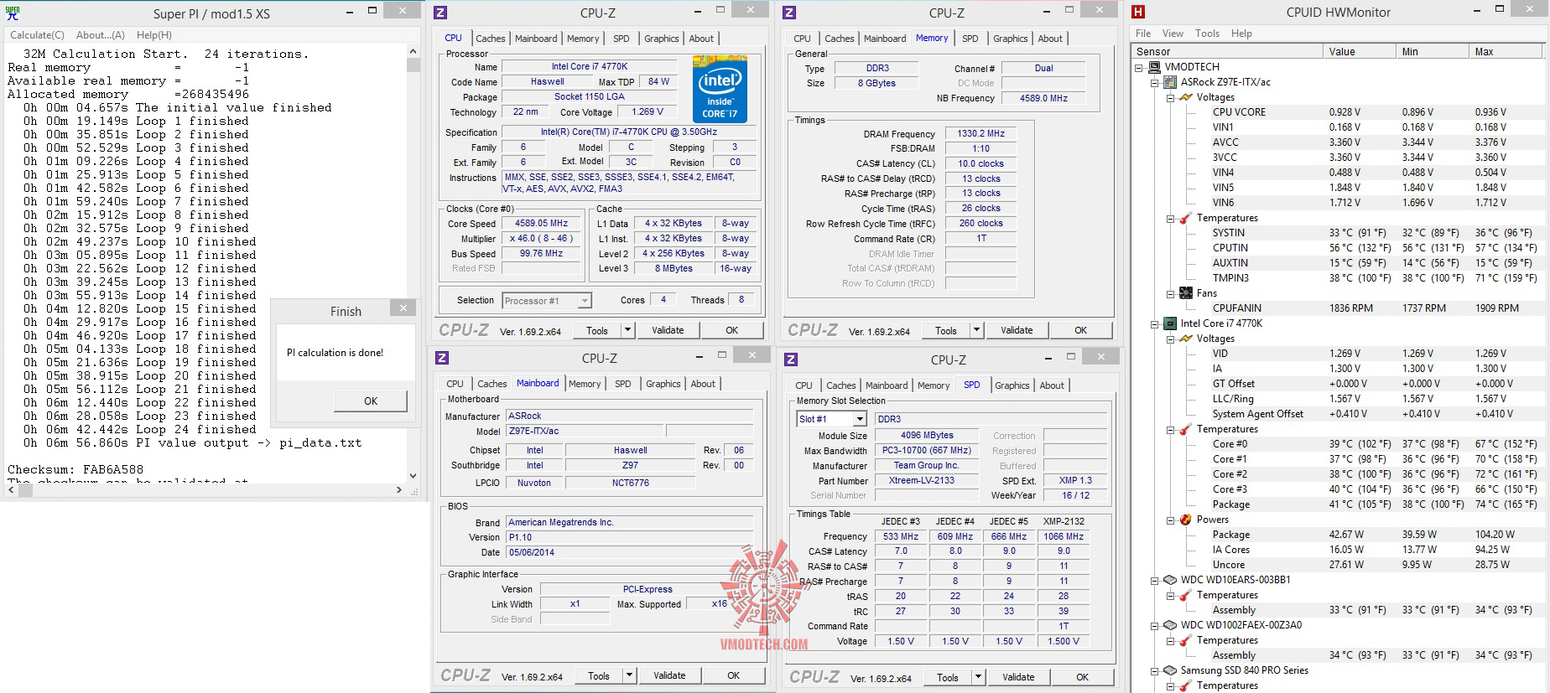Switch to Memory tab in CPU-Z SPD window
This screenshot has height=693, width=1550.
tap(934, 385)
